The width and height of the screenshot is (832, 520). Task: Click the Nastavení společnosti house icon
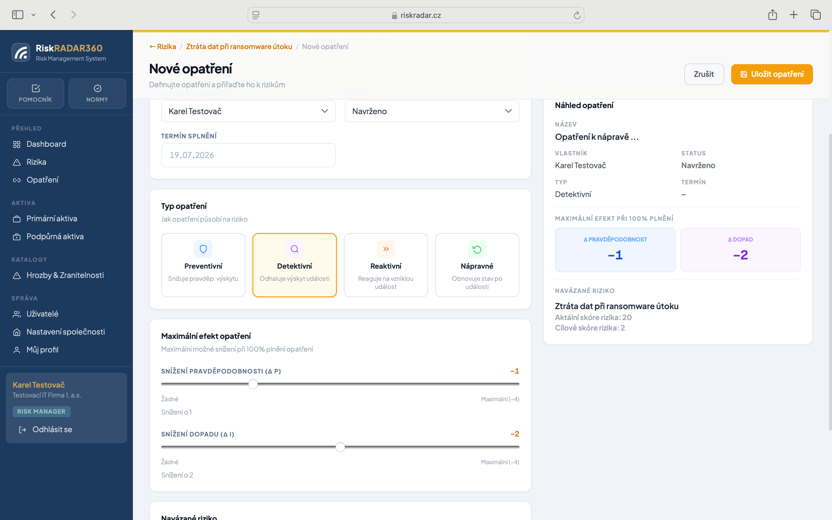coord(16,332)
